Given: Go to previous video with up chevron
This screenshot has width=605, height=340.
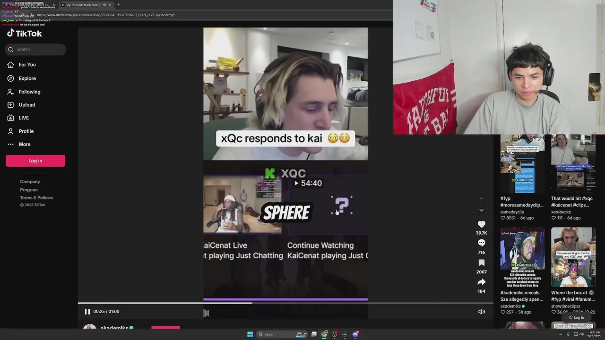Looking at the screenshot, I should [x=481, y=198].
